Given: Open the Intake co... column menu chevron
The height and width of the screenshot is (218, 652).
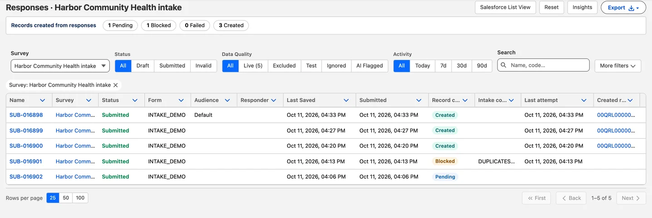Looking at the screenshot, I should [x=511, y=100].
